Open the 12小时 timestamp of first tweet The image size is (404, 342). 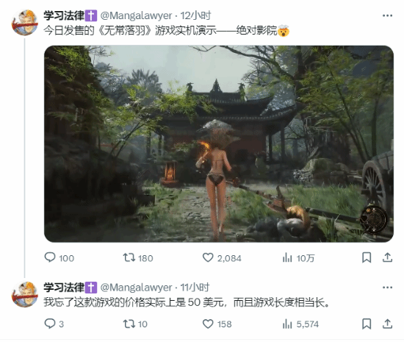pos(195,15)
